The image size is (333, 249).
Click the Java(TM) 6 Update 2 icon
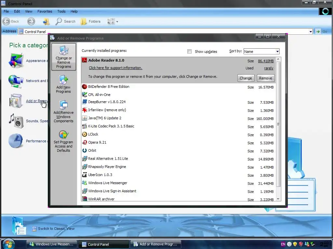click(x=85, y=118)
